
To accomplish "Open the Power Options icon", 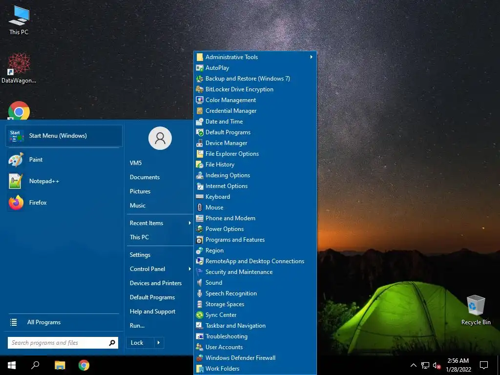I will coord(200,229).
